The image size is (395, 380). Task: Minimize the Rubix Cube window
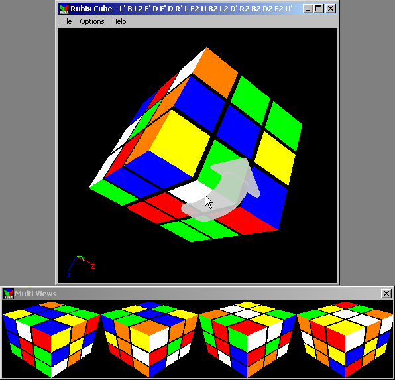pyautogui.click(x=308, y=9)
